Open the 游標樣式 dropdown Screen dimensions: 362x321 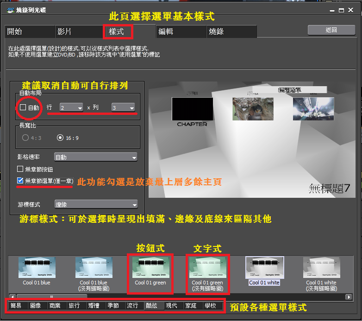click(x=96, y=204)
